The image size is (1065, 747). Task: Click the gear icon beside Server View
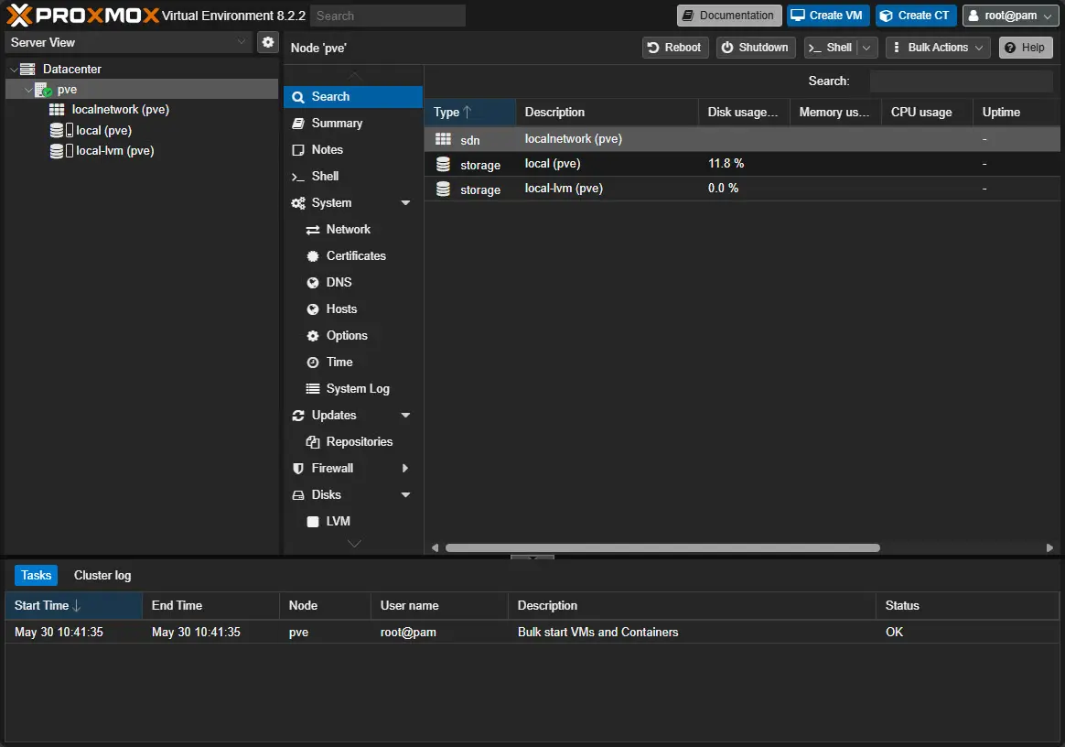pos(268,42)
